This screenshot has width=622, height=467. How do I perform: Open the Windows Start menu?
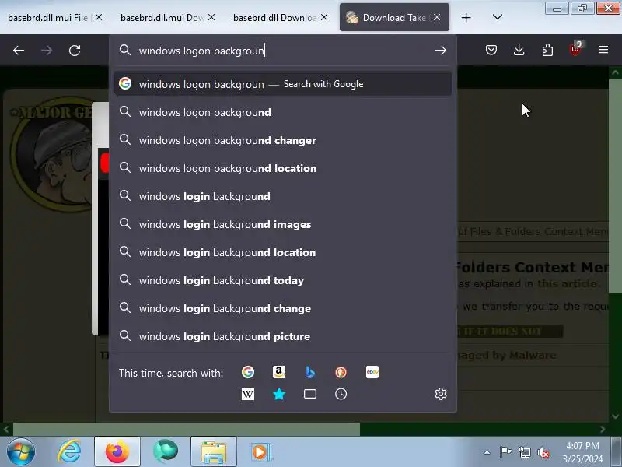pos(21,452)
